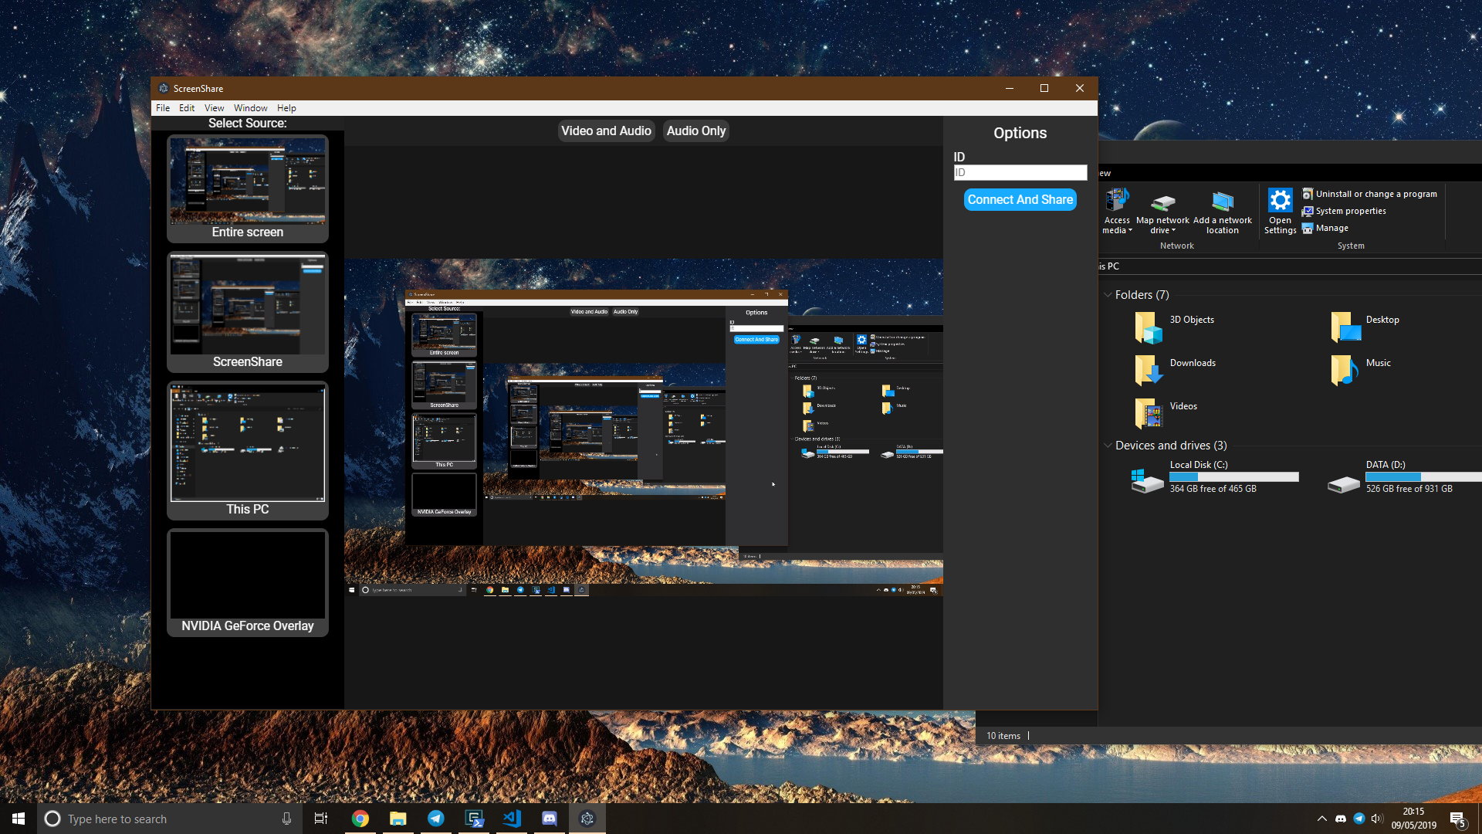Collapse the Devices and drives (3) section
The image size is (1482, 834).
pyautogui.click(x=1108, y=446)
